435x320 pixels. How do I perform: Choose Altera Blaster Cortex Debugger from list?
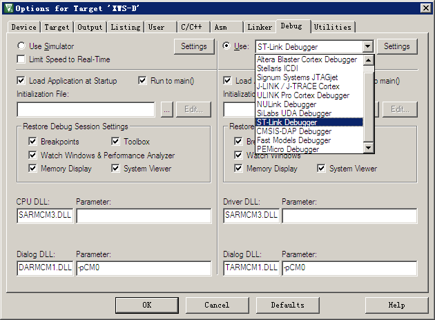point(309,59)
